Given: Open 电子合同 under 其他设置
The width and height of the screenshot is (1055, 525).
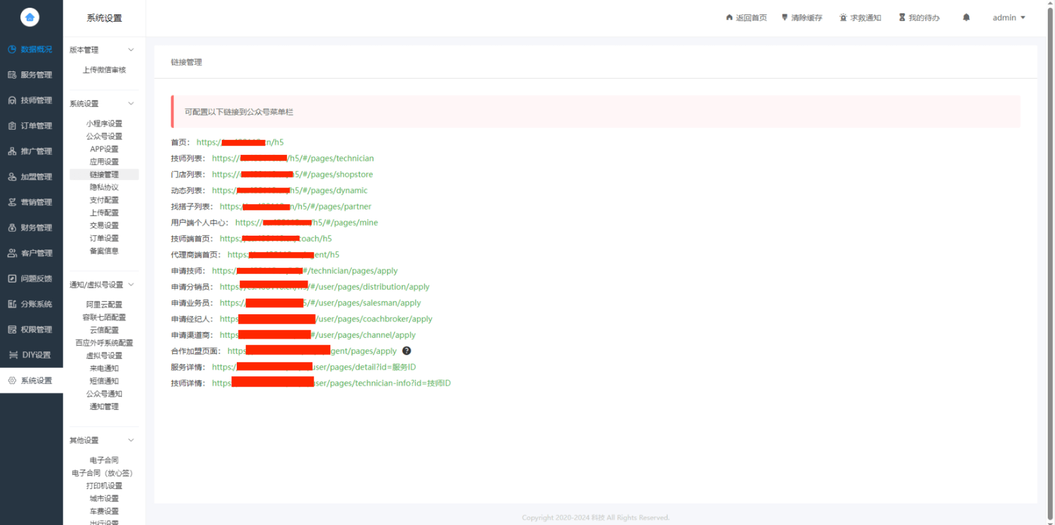Looking at the screenshot, I should point(104,460).
